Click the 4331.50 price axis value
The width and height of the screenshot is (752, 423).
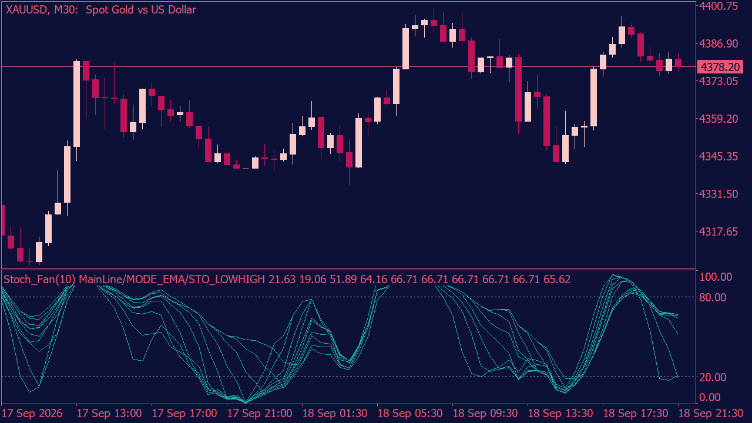720,194
